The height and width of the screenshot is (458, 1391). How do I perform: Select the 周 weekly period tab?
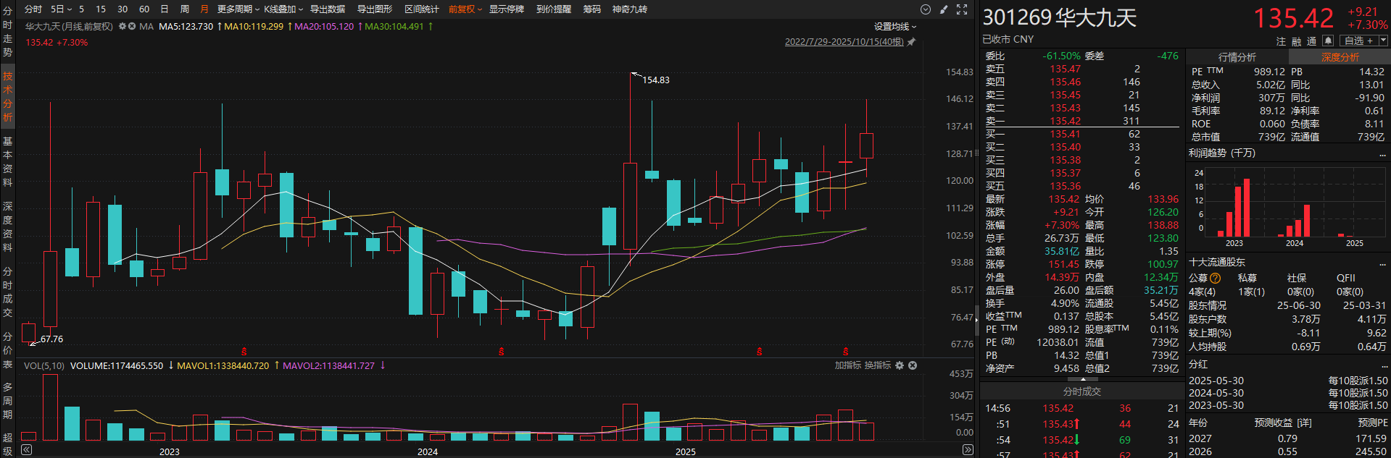(184, 9)
